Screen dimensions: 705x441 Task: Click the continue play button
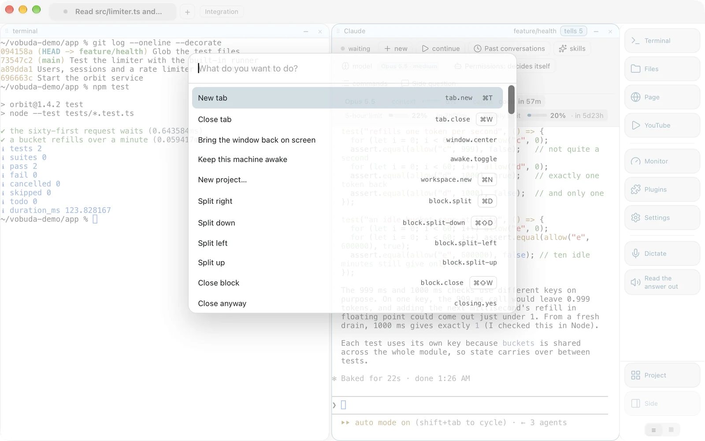(441, 49)
